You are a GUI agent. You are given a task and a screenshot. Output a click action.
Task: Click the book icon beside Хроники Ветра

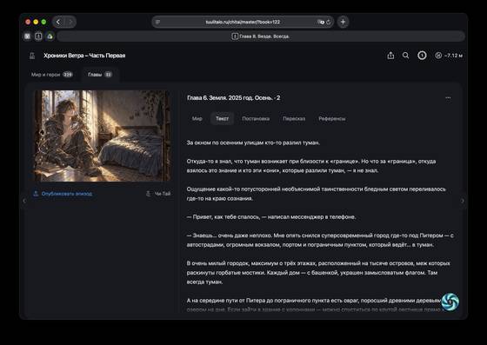[32, 56]
